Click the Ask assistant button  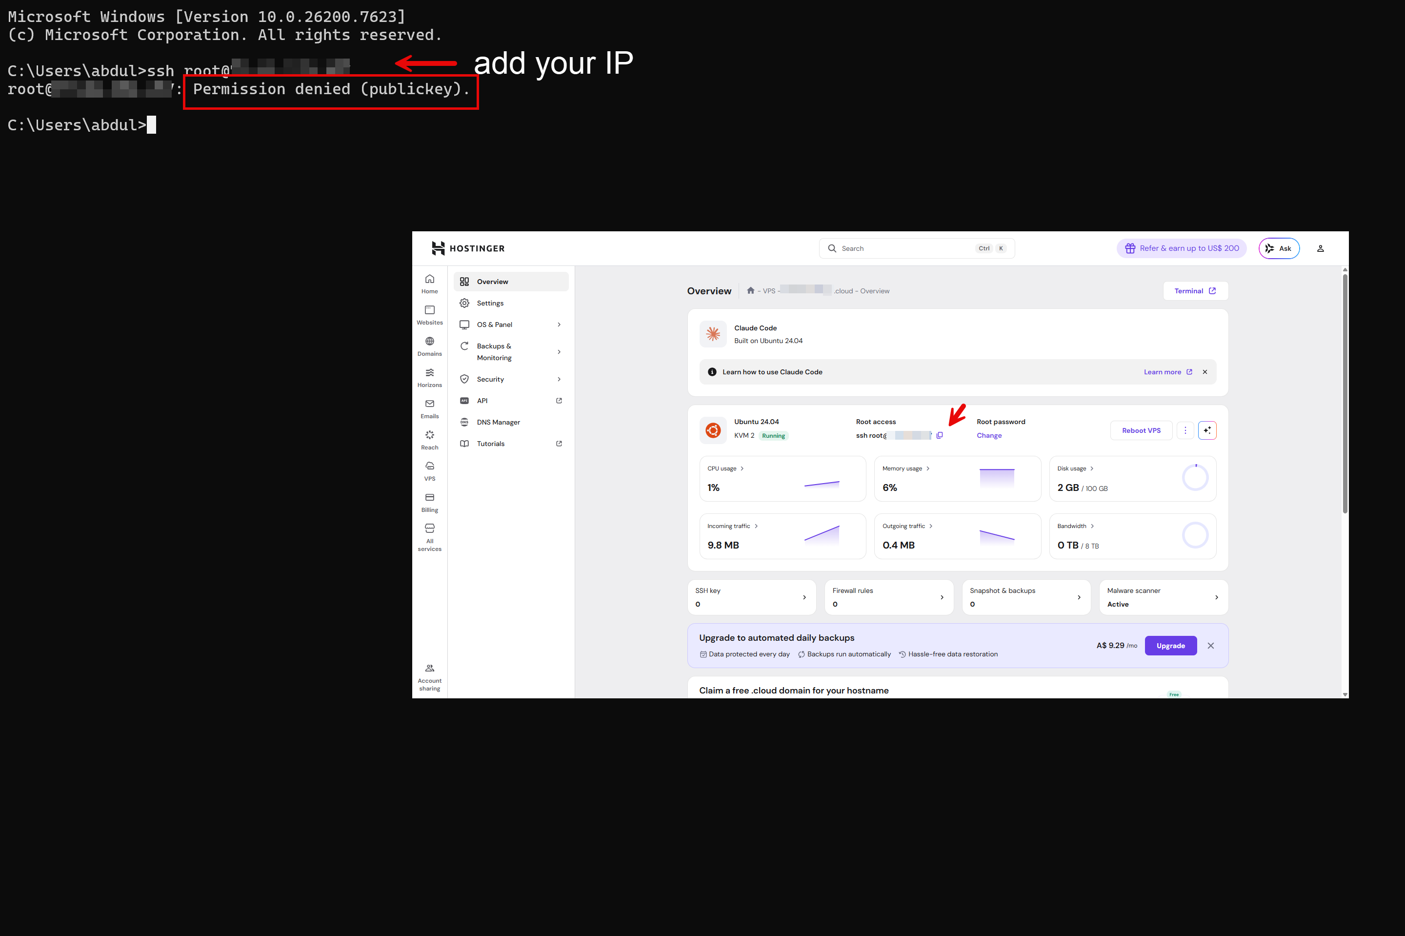(x=1279, y=248)
